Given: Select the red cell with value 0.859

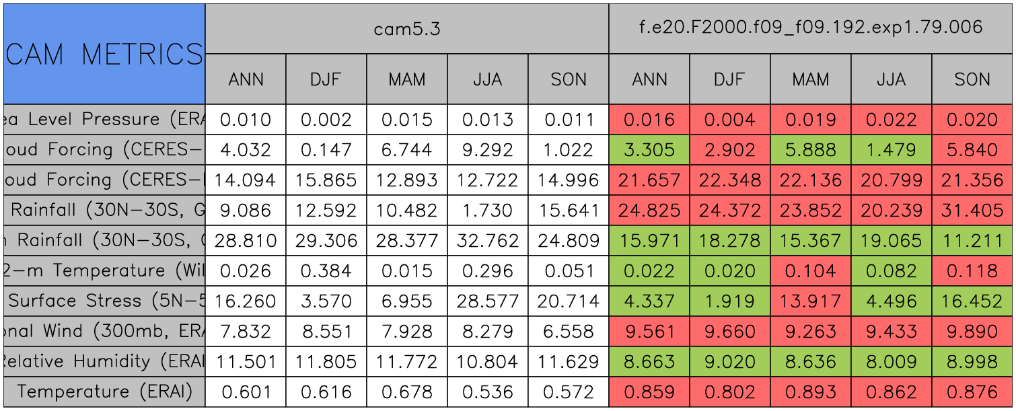Looking at the screenshot, I should click(649, 391).
